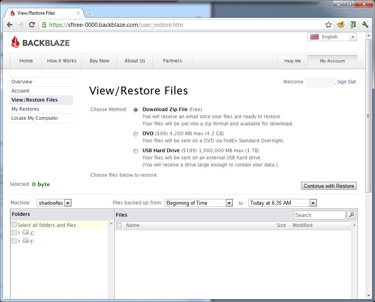
Task: Select the DVD restore method
Action: coord(136,134)
